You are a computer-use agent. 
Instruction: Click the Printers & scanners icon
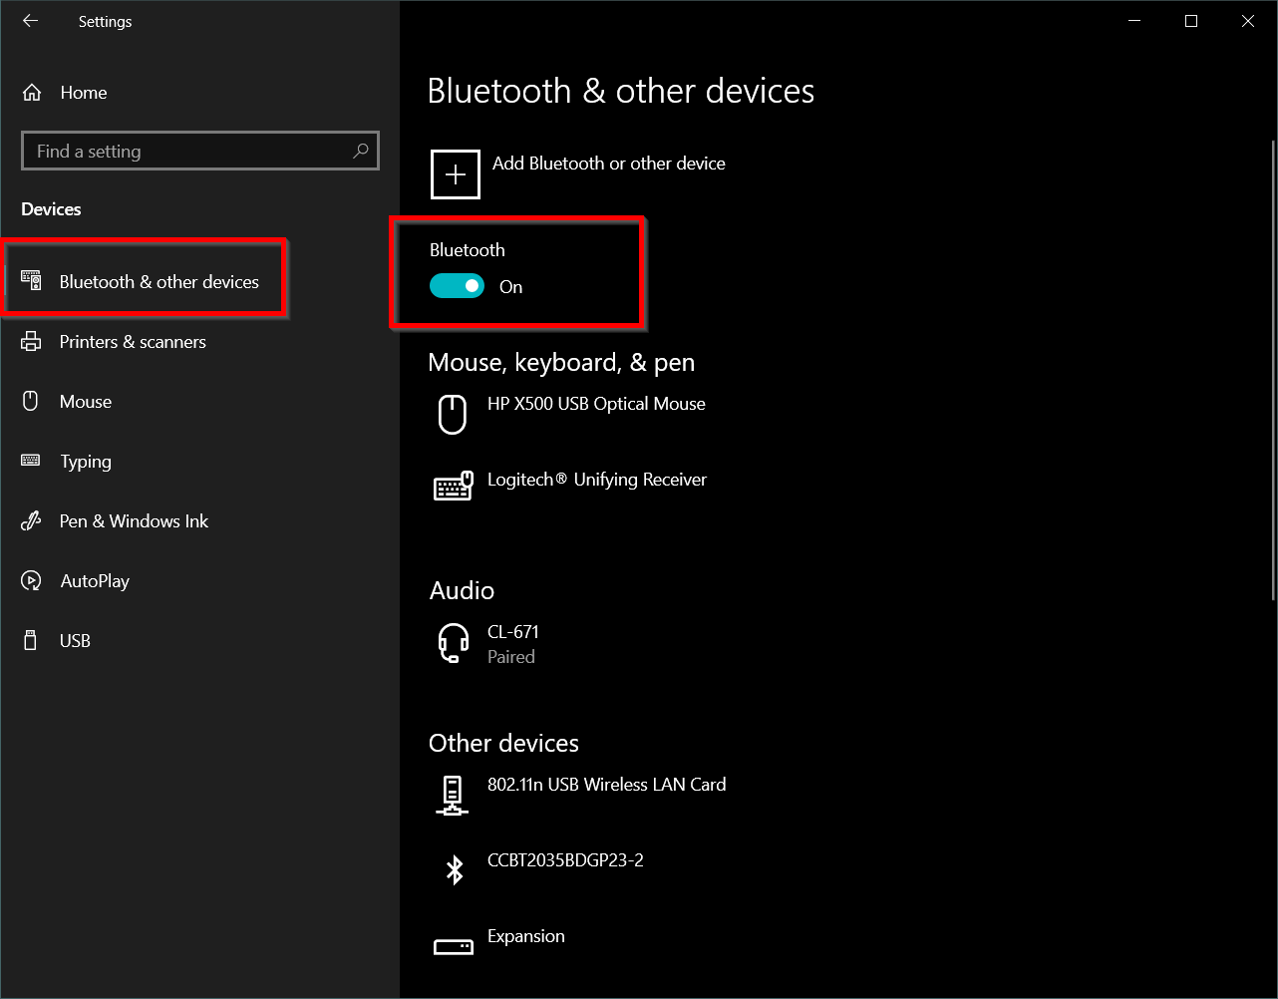[32, 341]
